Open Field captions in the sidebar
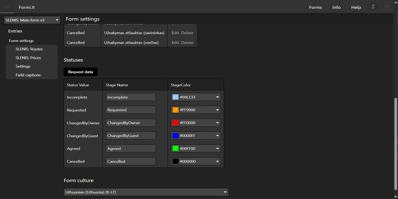398x199 pixels. tap(28, 75)
